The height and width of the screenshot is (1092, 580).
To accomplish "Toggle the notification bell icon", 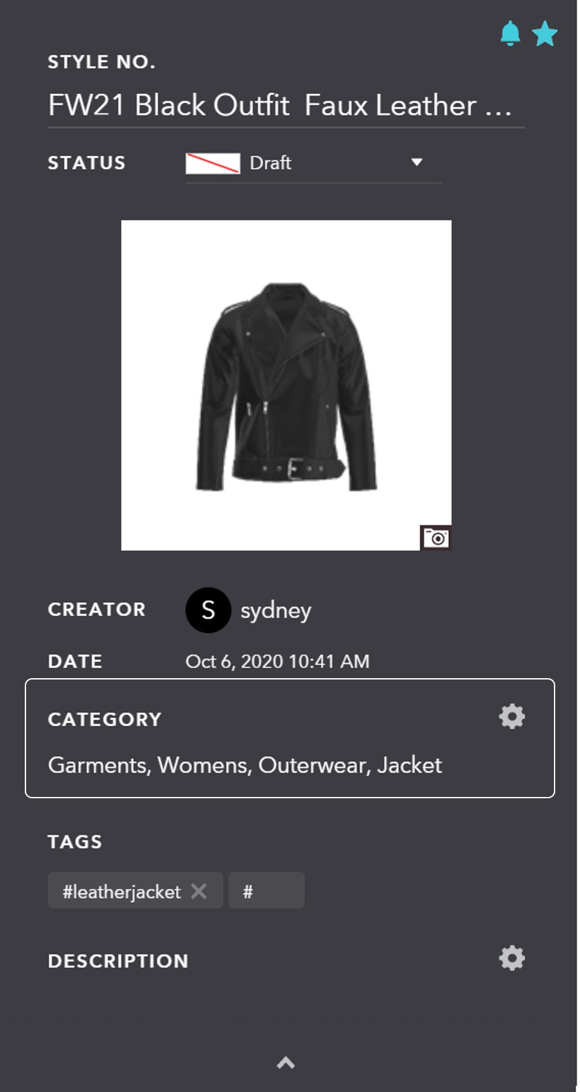I will pos(510,33).
